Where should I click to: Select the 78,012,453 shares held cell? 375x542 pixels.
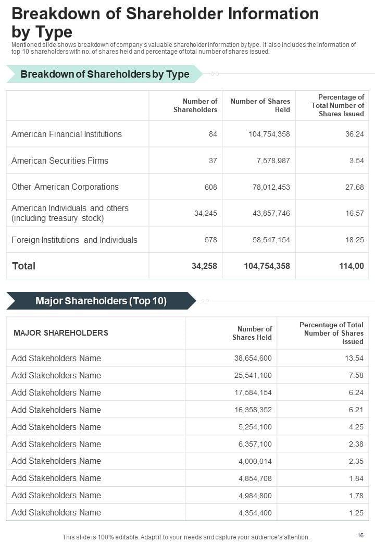click(x=270, y=187)
